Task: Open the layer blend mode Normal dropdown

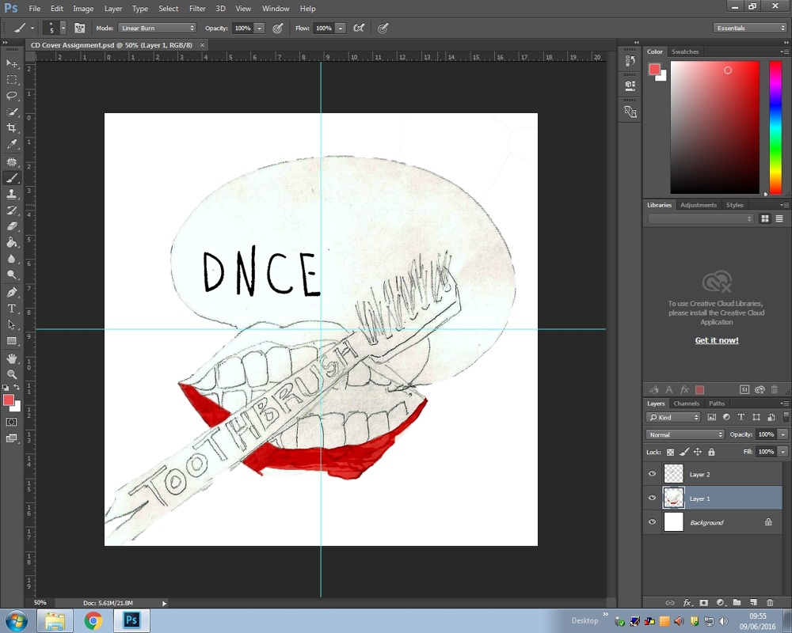Action: 685,434
